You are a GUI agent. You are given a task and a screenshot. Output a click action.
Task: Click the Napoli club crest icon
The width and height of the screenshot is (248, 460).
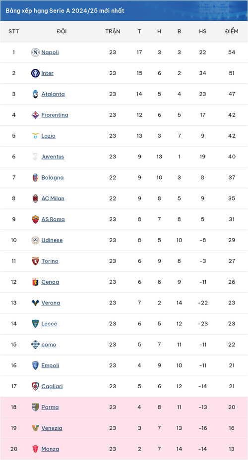(x=35, y=52)
